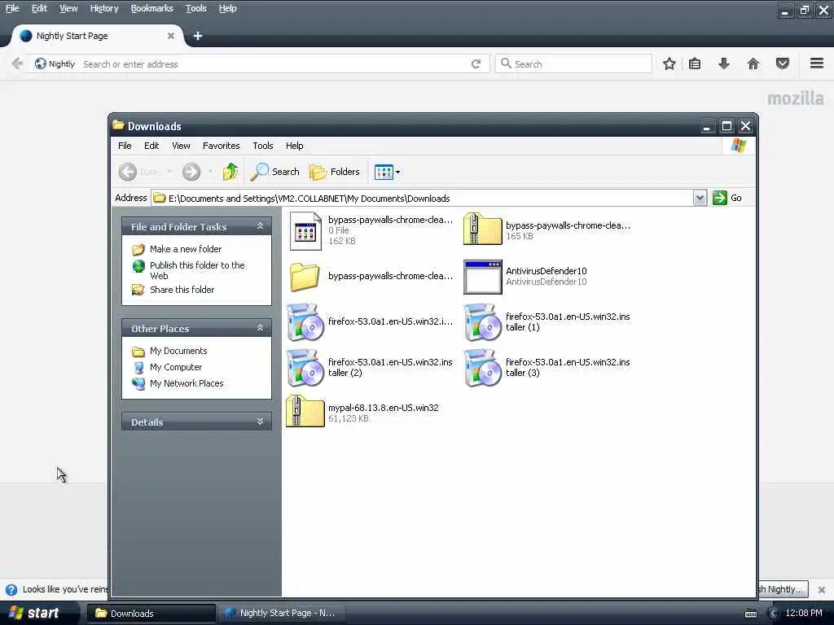Click Make a new folder
The height and width of the screenshot is (625, 834).
(186, 249)
